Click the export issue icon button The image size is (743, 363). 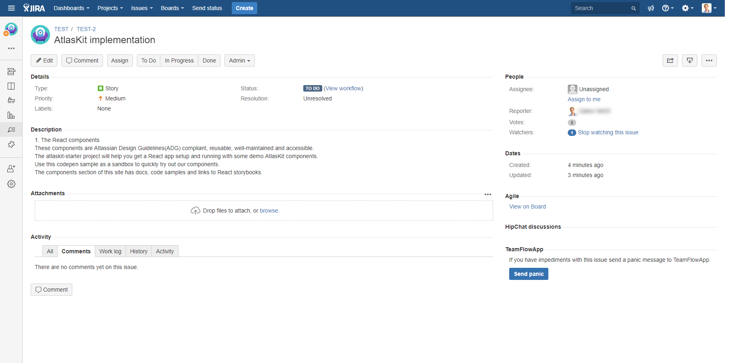click(x=690, y=60)
